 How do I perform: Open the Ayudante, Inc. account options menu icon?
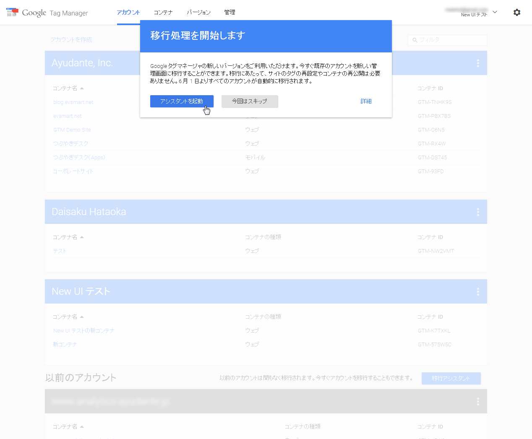point(477,63)
